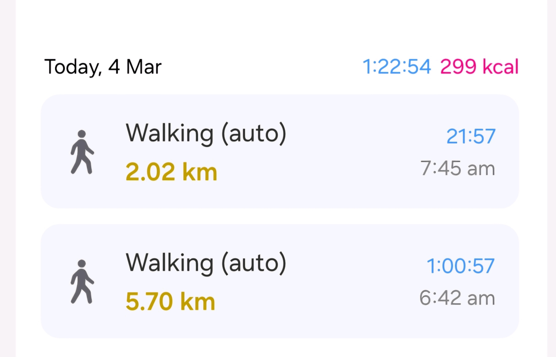Screen dimensions: 556x357
Task: Tap the 21:57 duration label
Action: pos(471,136)
